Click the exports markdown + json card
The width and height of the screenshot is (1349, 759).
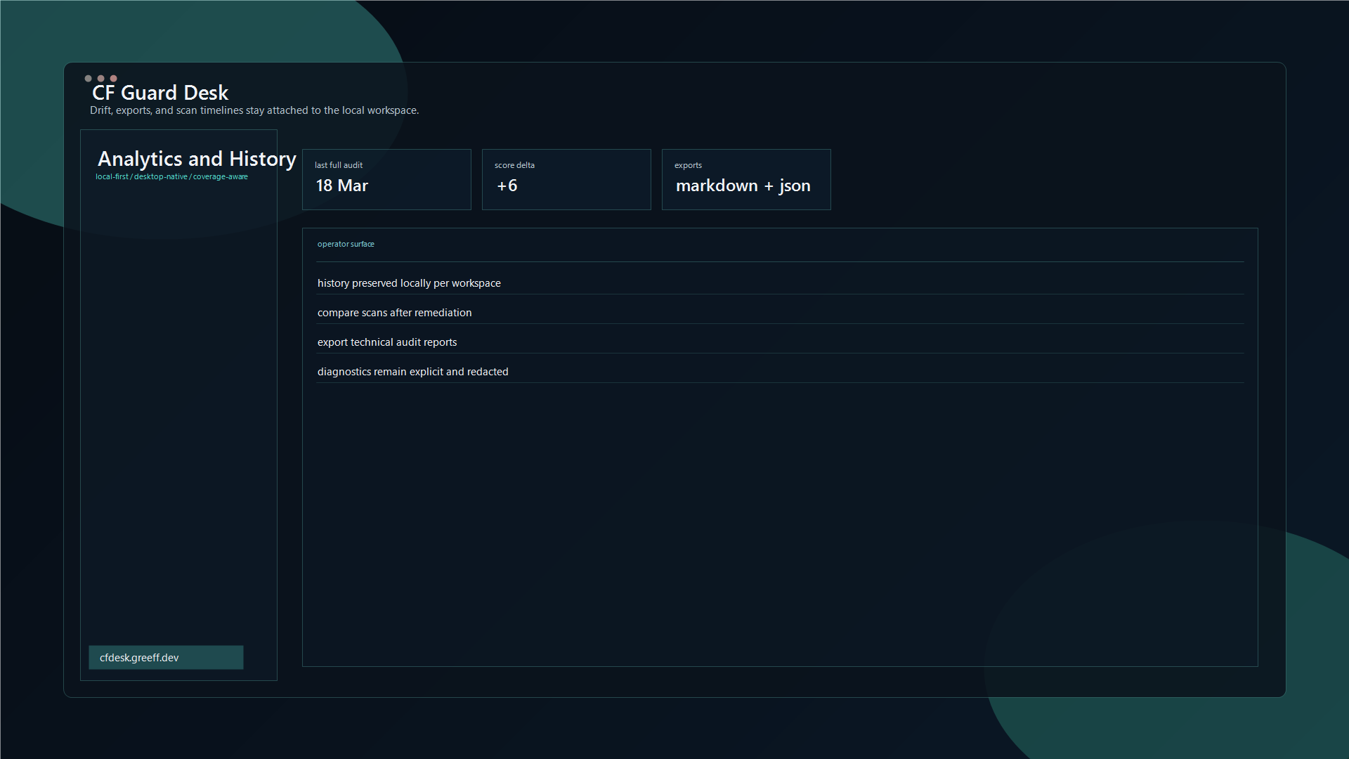coord(746,179)
